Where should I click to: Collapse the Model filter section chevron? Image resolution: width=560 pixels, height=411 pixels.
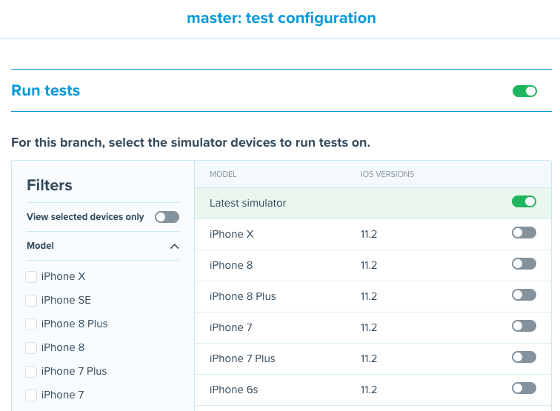pyautogui.click(x=174, y=246)
